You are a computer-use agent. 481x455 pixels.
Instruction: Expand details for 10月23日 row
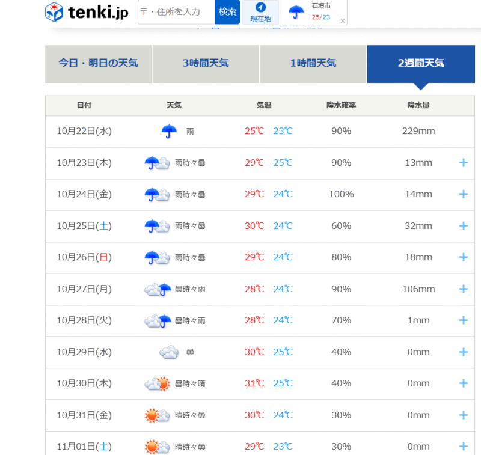tap(463, 163)
